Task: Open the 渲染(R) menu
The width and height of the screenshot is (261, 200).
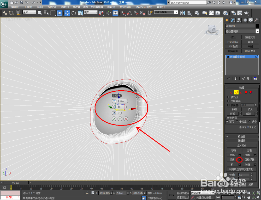Action: [111, 7]
